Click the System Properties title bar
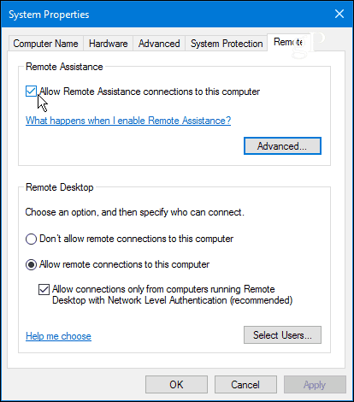The image size is (354, 402). (165, 14)
